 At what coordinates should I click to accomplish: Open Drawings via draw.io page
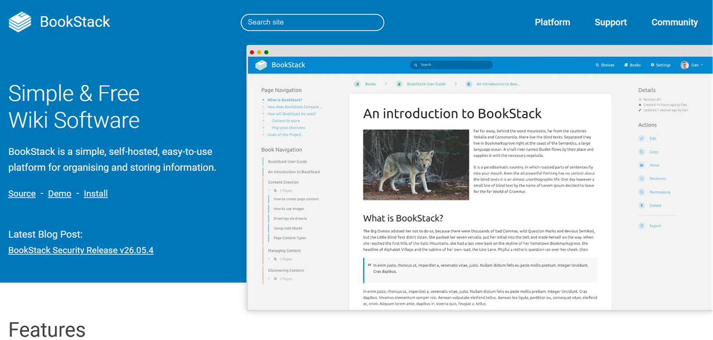click(290, 218)
